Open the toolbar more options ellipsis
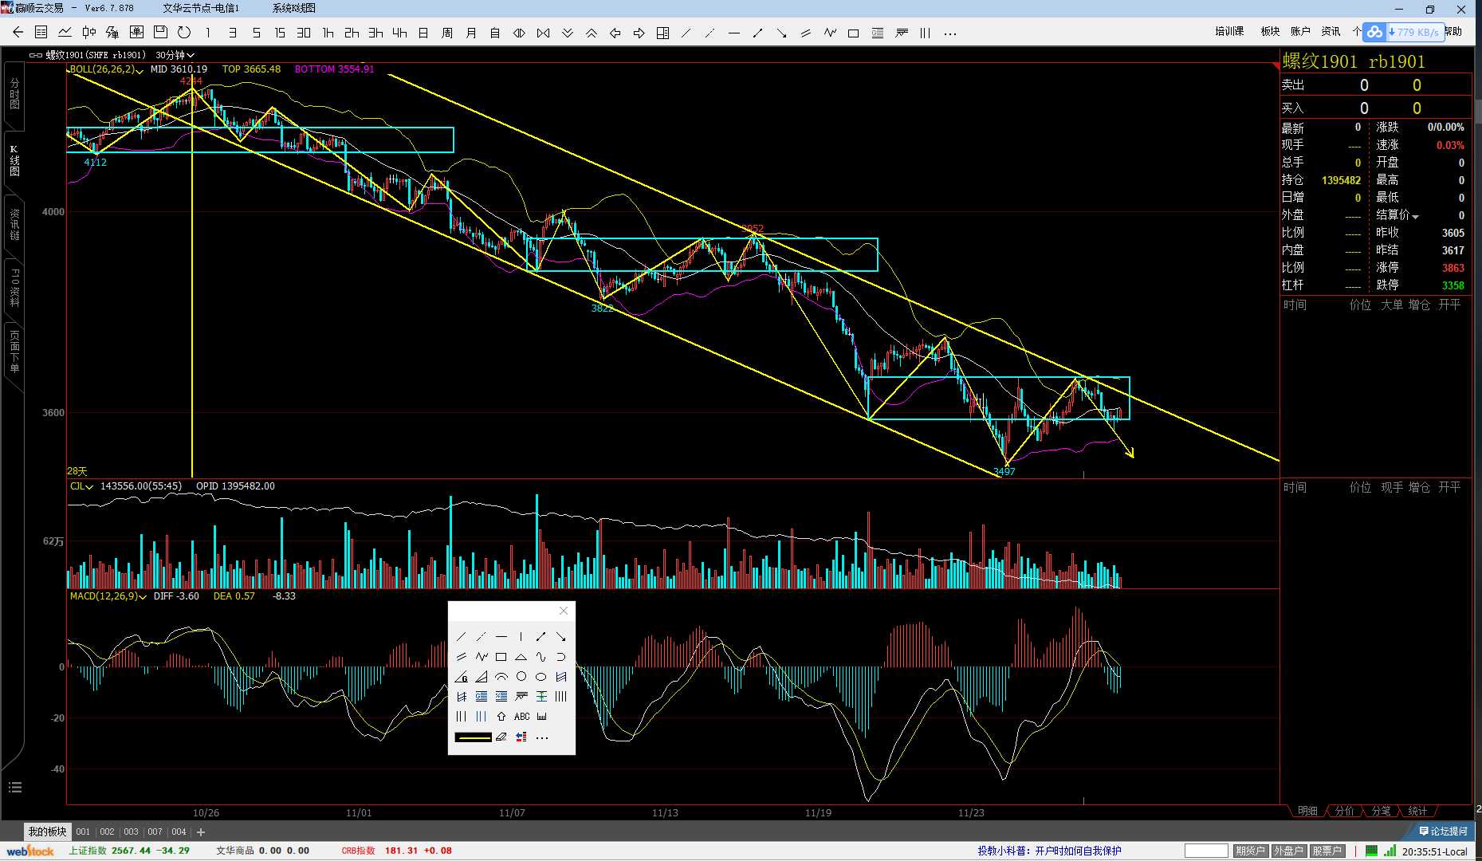 coord(949,33)
